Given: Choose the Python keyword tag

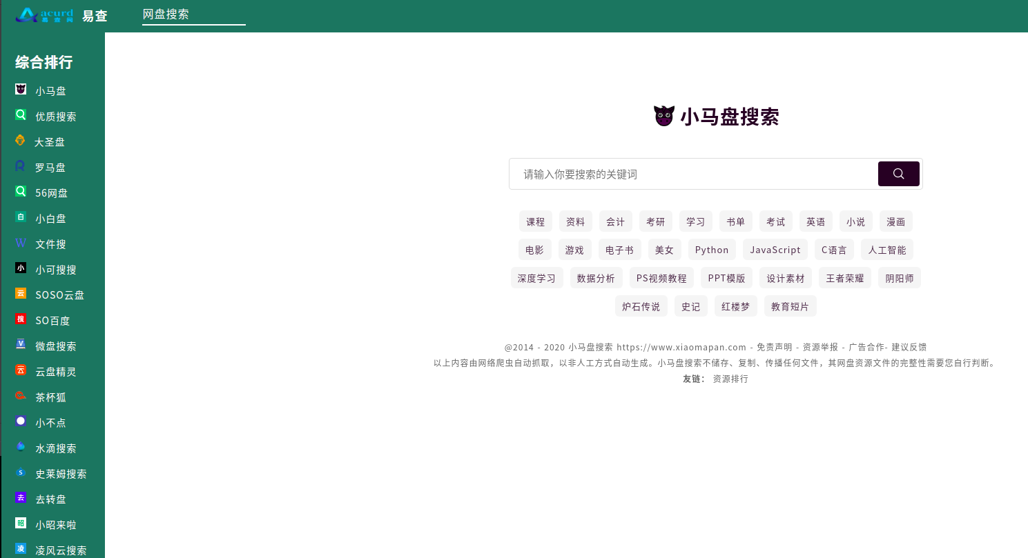Looking at the screenshot, I should (x=712, y=250).
